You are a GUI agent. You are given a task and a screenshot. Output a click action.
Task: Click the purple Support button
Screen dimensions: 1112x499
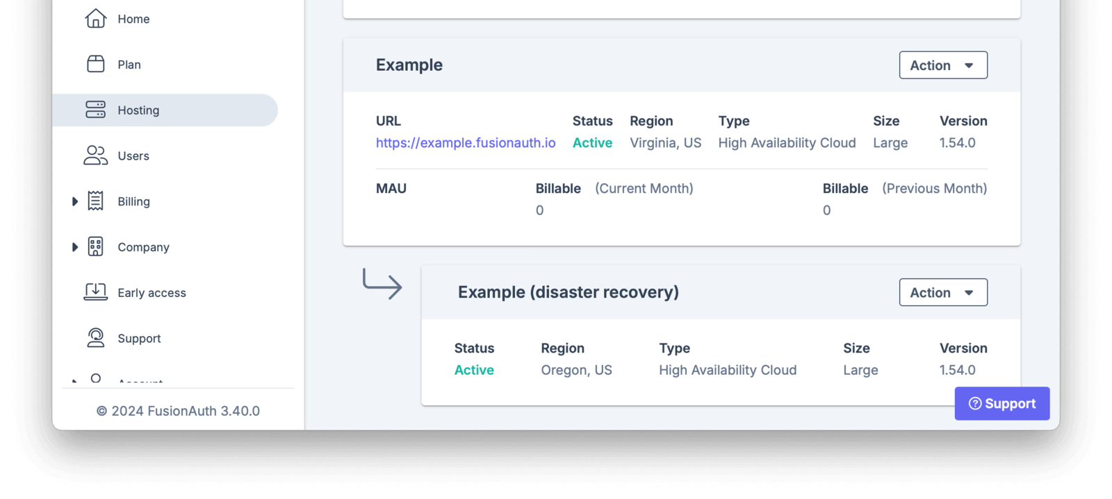[x=1001, y=403]
